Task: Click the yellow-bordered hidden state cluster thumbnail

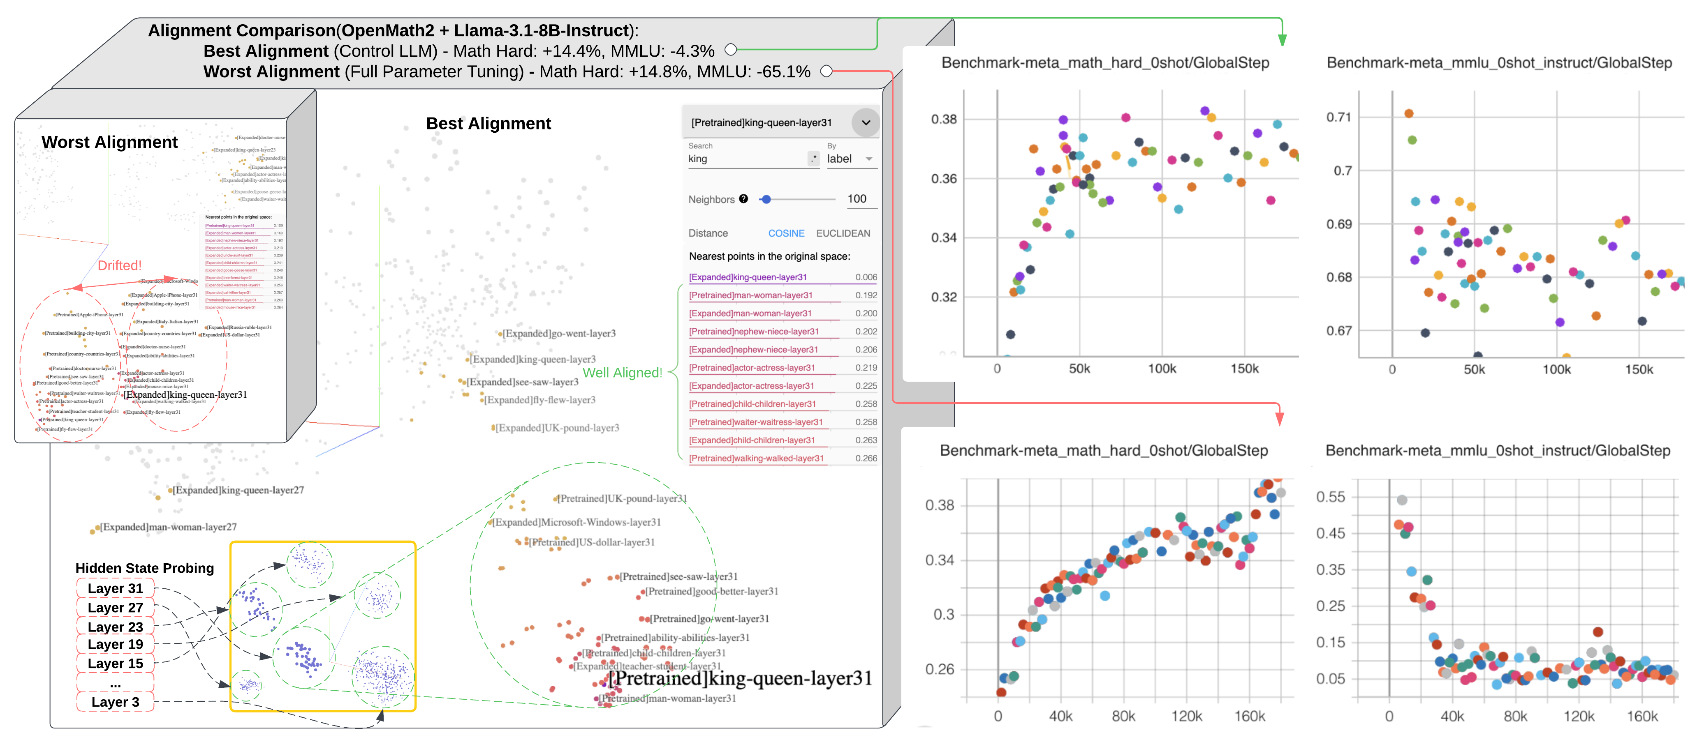Action: [x=323, y=626]
